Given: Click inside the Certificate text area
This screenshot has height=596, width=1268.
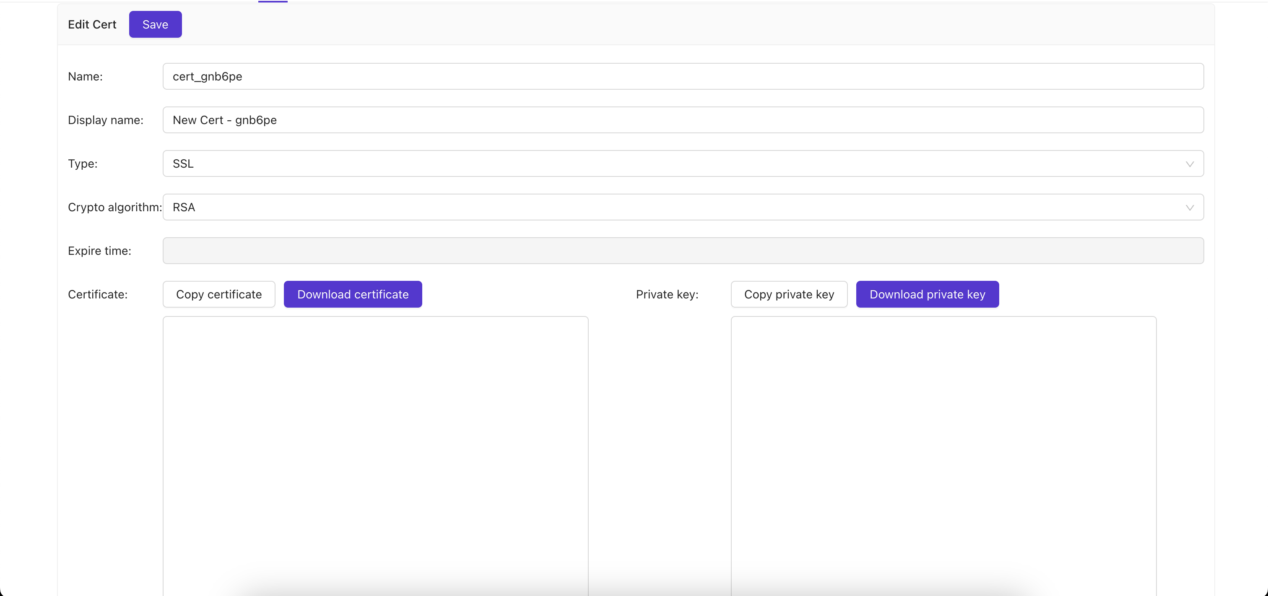Looking at the screenshot, I should tap(375, 453).
